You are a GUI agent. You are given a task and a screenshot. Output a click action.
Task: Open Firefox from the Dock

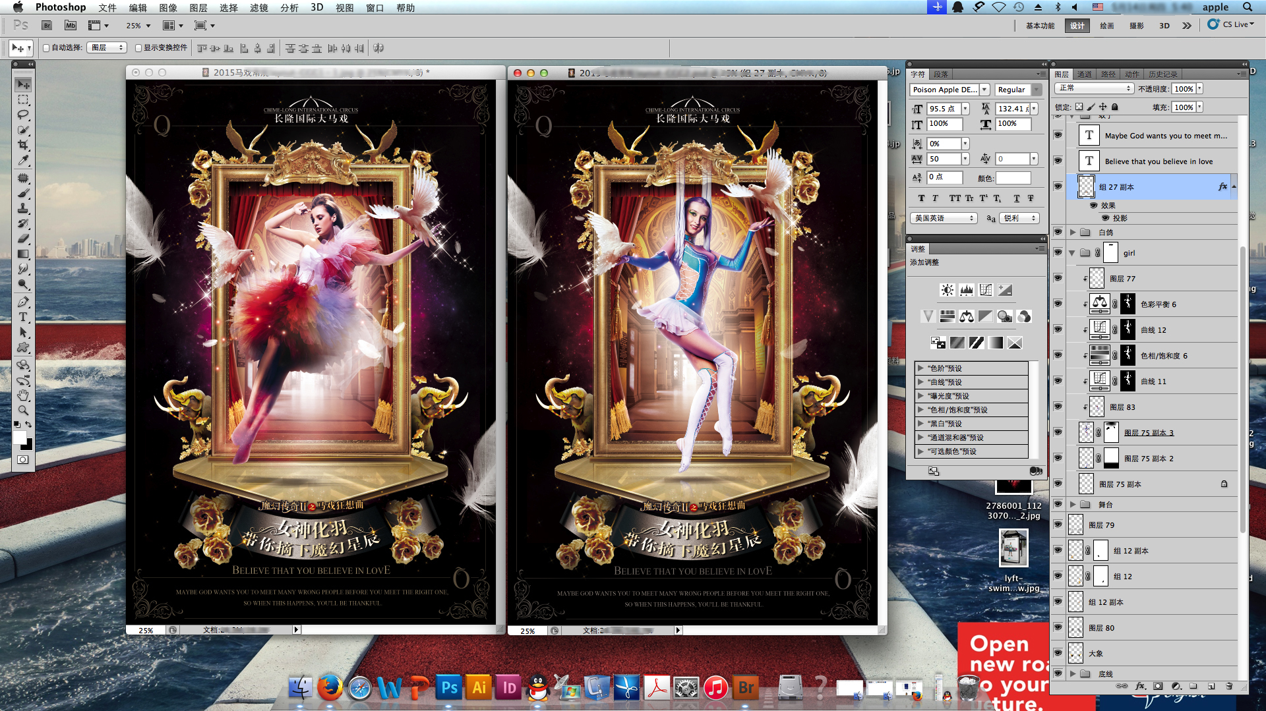pyautogui.click(x=330, y=688)
